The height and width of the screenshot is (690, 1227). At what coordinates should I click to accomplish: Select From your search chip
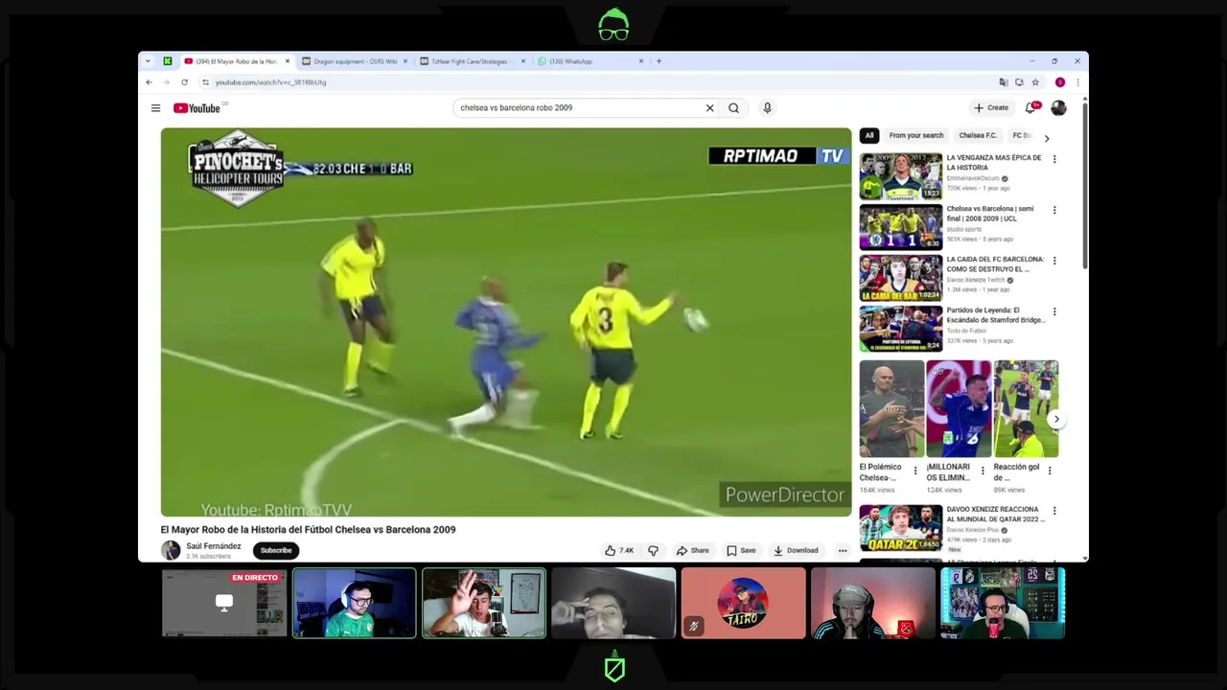[916, 135]
